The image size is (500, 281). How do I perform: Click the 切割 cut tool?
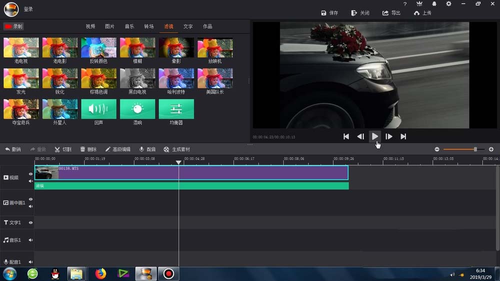click(x=63, y=149)
